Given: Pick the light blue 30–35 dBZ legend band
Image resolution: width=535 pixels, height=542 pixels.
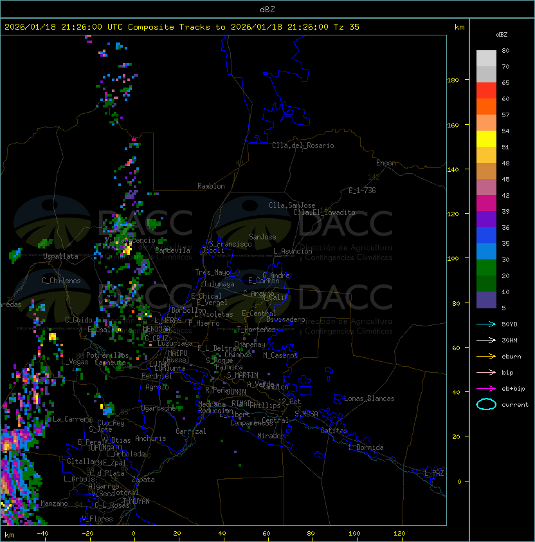Looking at the screenshot, I should click(x=486, y=251).
